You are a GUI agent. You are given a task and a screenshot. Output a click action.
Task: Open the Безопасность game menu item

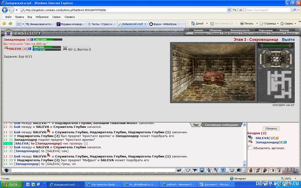[240, 30]
